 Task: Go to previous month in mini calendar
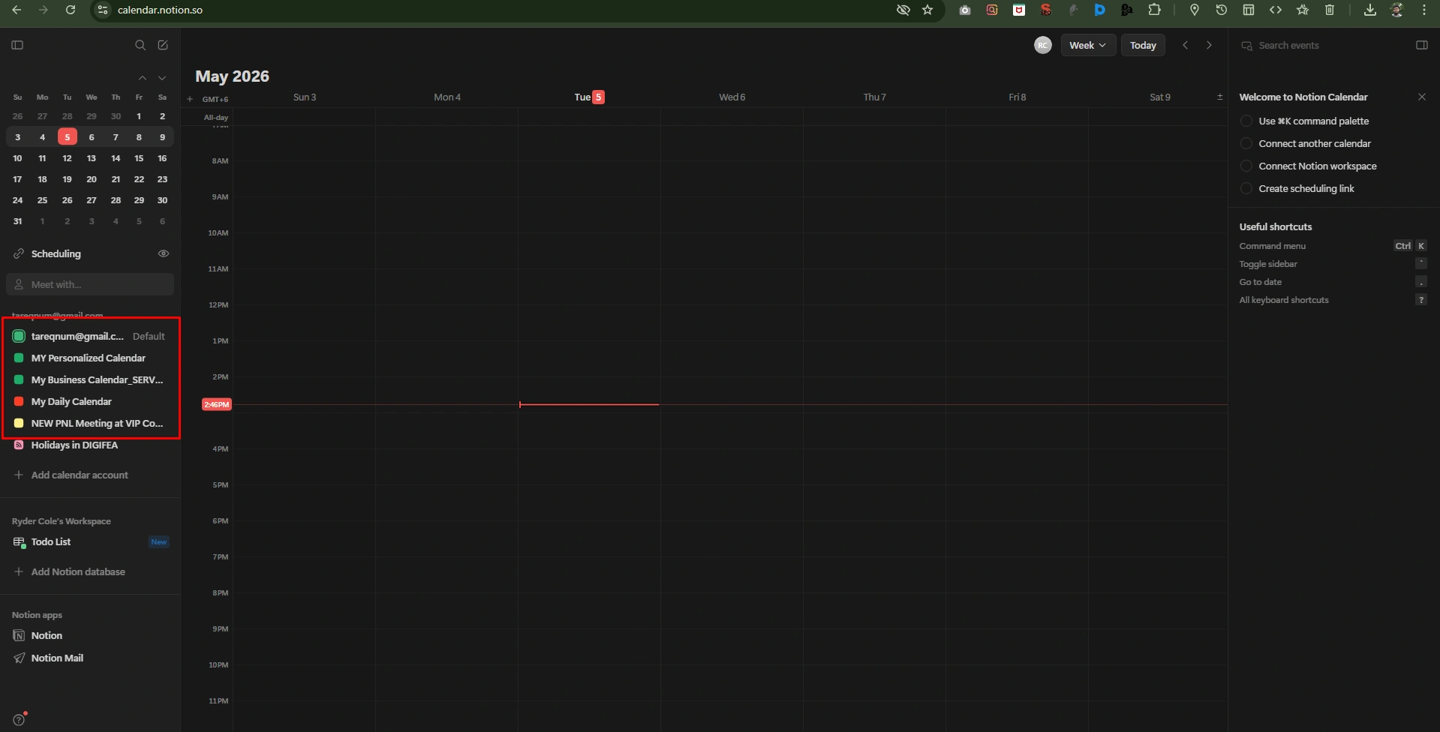[x=143, y=78]
